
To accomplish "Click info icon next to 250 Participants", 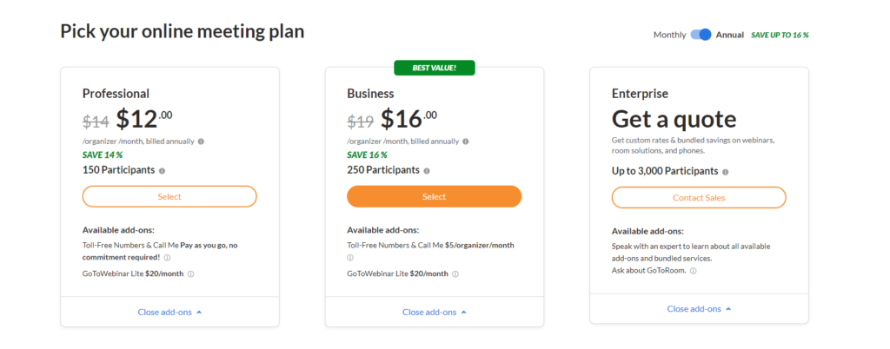I will 427,170.
